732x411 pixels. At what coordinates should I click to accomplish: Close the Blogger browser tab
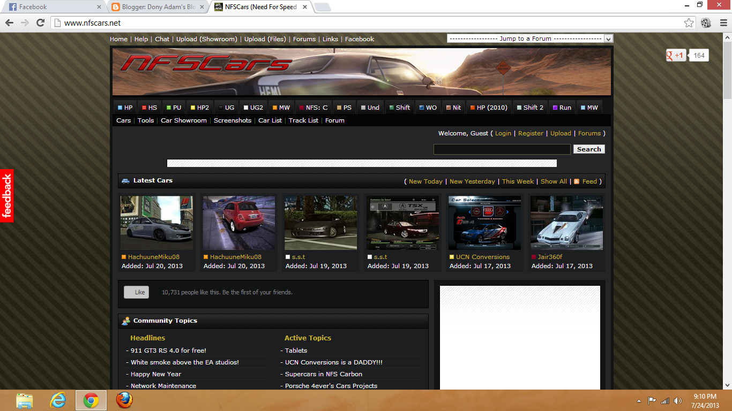point(201,7)
